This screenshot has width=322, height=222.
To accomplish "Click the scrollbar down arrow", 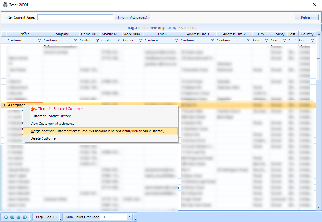I will click(x=319, y=207).
